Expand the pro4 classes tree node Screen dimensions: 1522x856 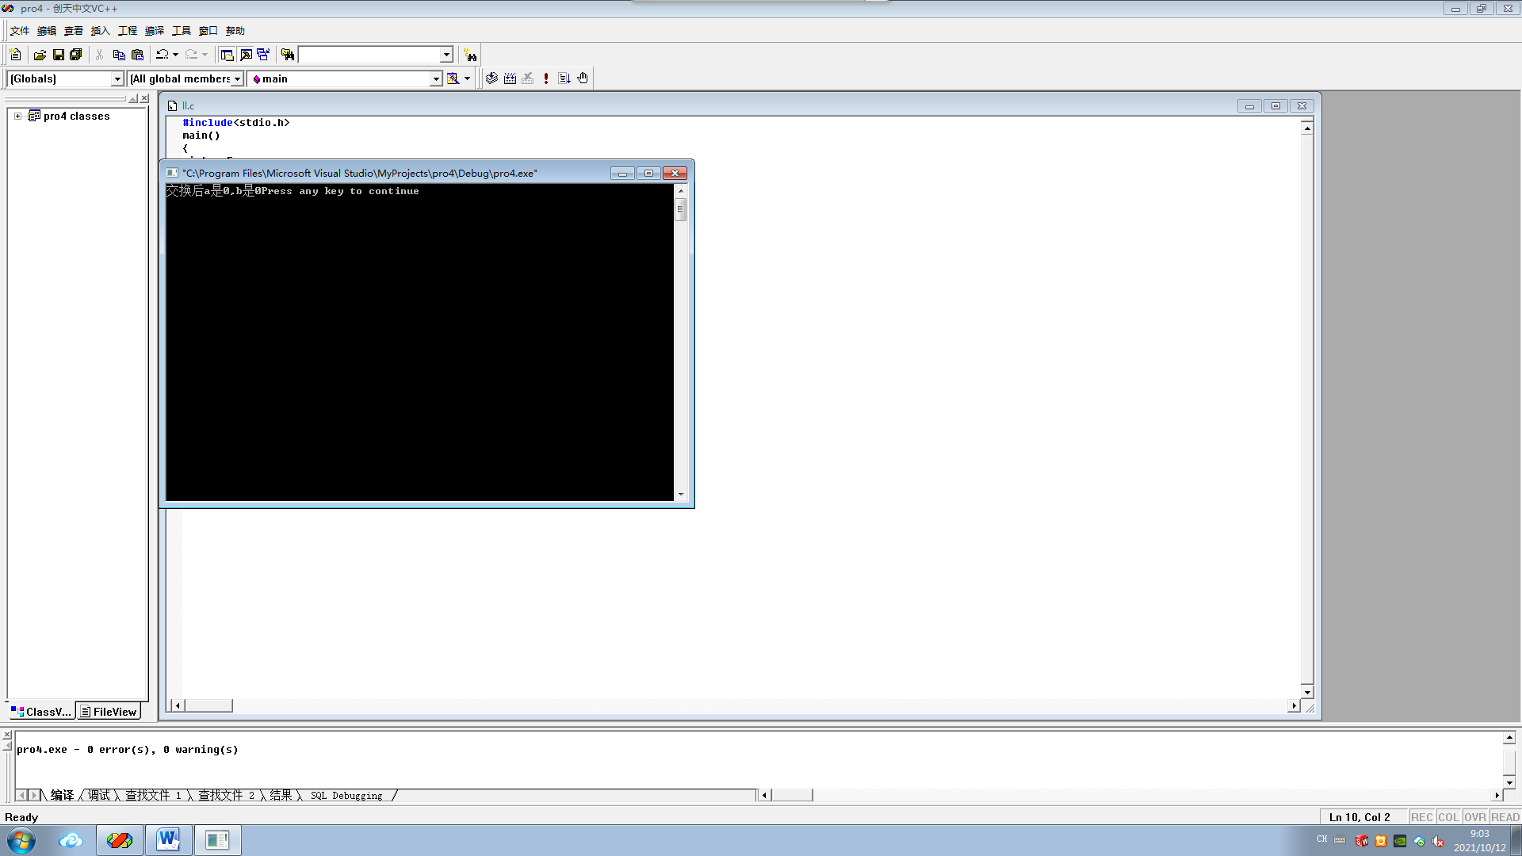coord(17,116)
